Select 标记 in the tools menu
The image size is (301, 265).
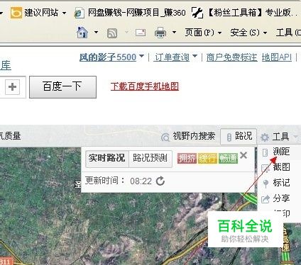pos(281,183)
